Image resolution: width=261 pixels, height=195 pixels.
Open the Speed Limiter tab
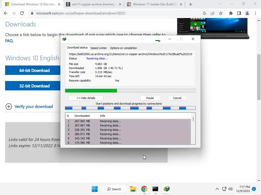pyautogui.click(x=99, y=48)
